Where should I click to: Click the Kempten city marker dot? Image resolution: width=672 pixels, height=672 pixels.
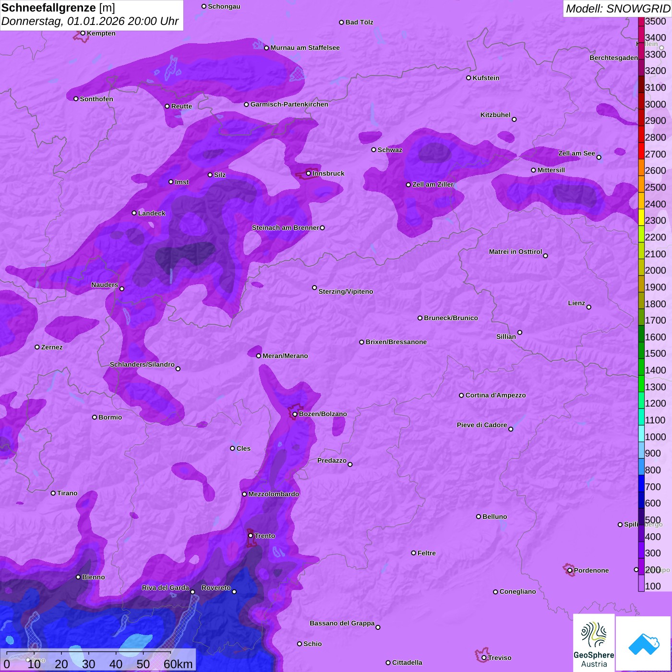point(83,33)
